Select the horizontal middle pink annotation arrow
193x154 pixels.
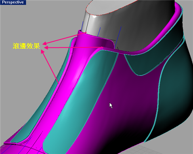(x=73, y=47)
